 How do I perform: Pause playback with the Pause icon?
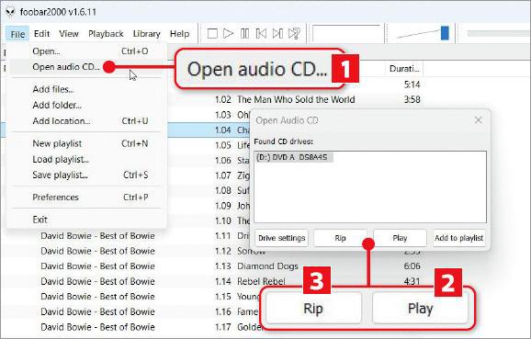point(244,33)
